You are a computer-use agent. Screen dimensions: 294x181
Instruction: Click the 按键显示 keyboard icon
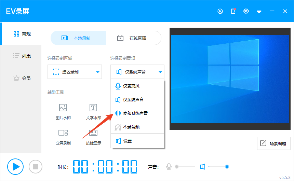click(x=93, y=133)
